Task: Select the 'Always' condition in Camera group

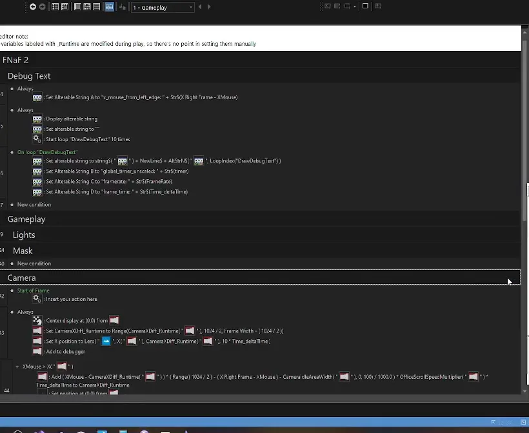Action: [x=25, y=312]
